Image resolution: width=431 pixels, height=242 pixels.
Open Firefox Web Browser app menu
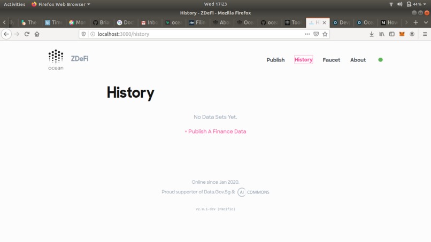(x=61, y=4)
